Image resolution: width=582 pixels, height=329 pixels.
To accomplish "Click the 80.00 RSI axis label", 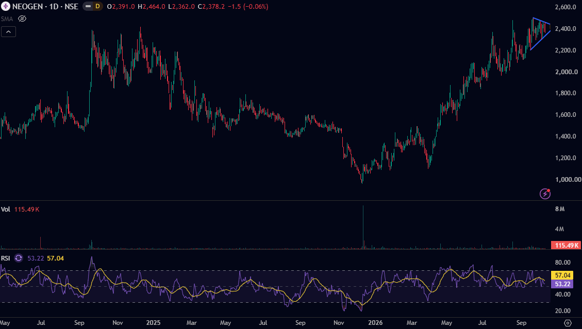I will 563,262.
